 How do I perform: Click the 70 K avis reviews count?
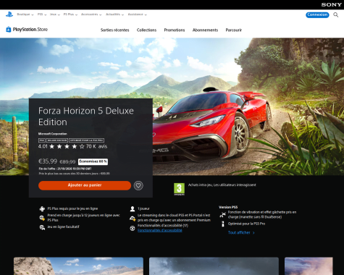(x=96, y=146)
